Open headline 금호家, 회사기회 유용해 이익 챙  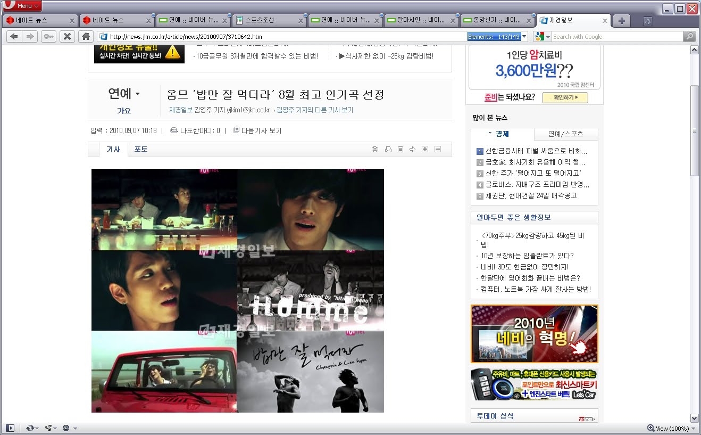536,162
